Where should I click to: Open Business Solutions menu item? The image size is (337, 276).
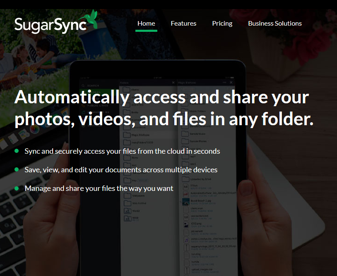coord(275,24)
